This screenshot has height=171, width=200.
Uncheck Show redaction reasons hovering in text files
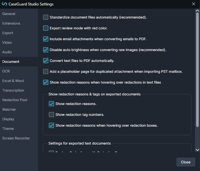click(x=46, y=82)
